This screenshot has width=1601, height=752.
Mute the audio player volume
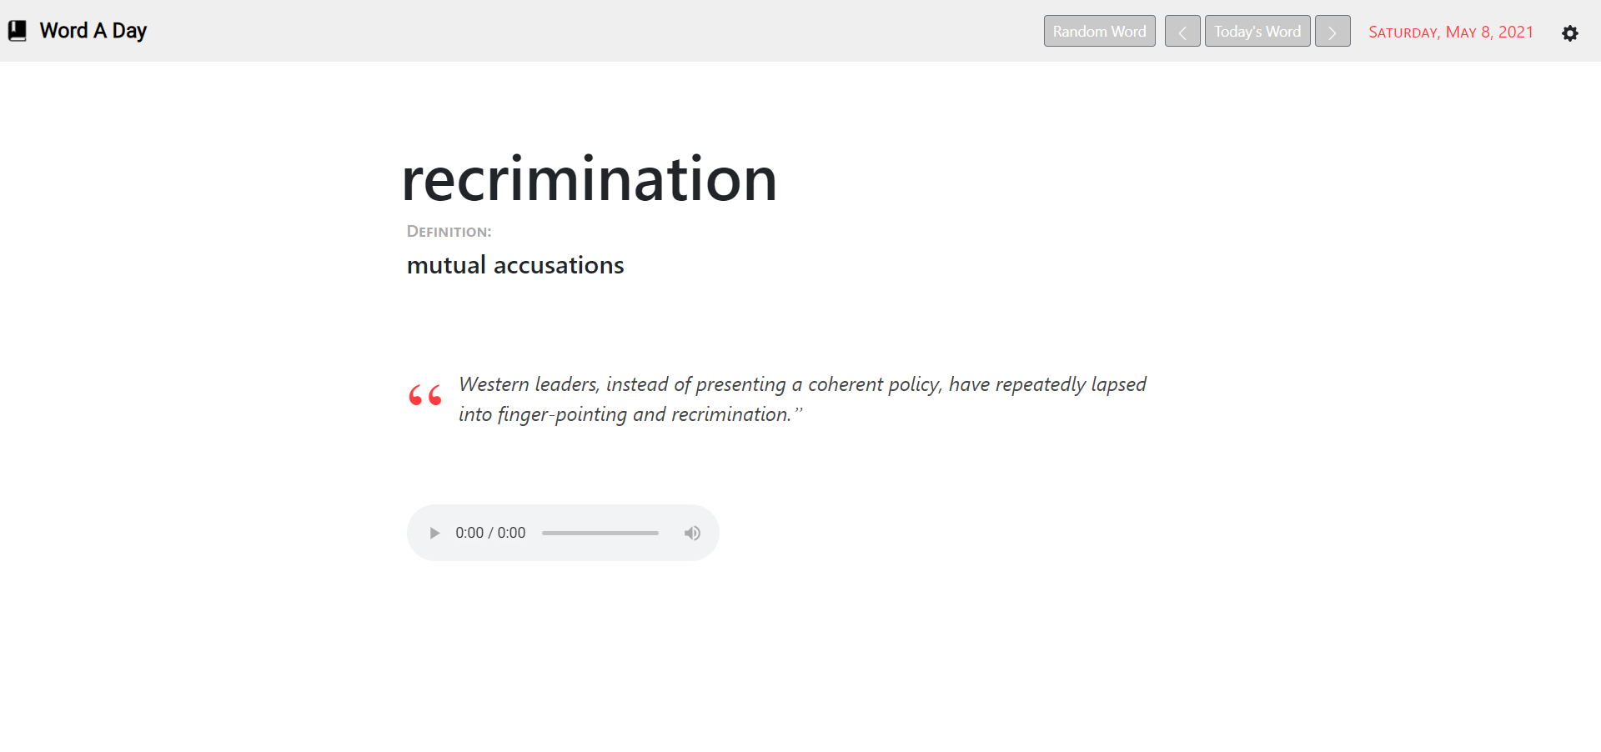(x=692, y=533)
